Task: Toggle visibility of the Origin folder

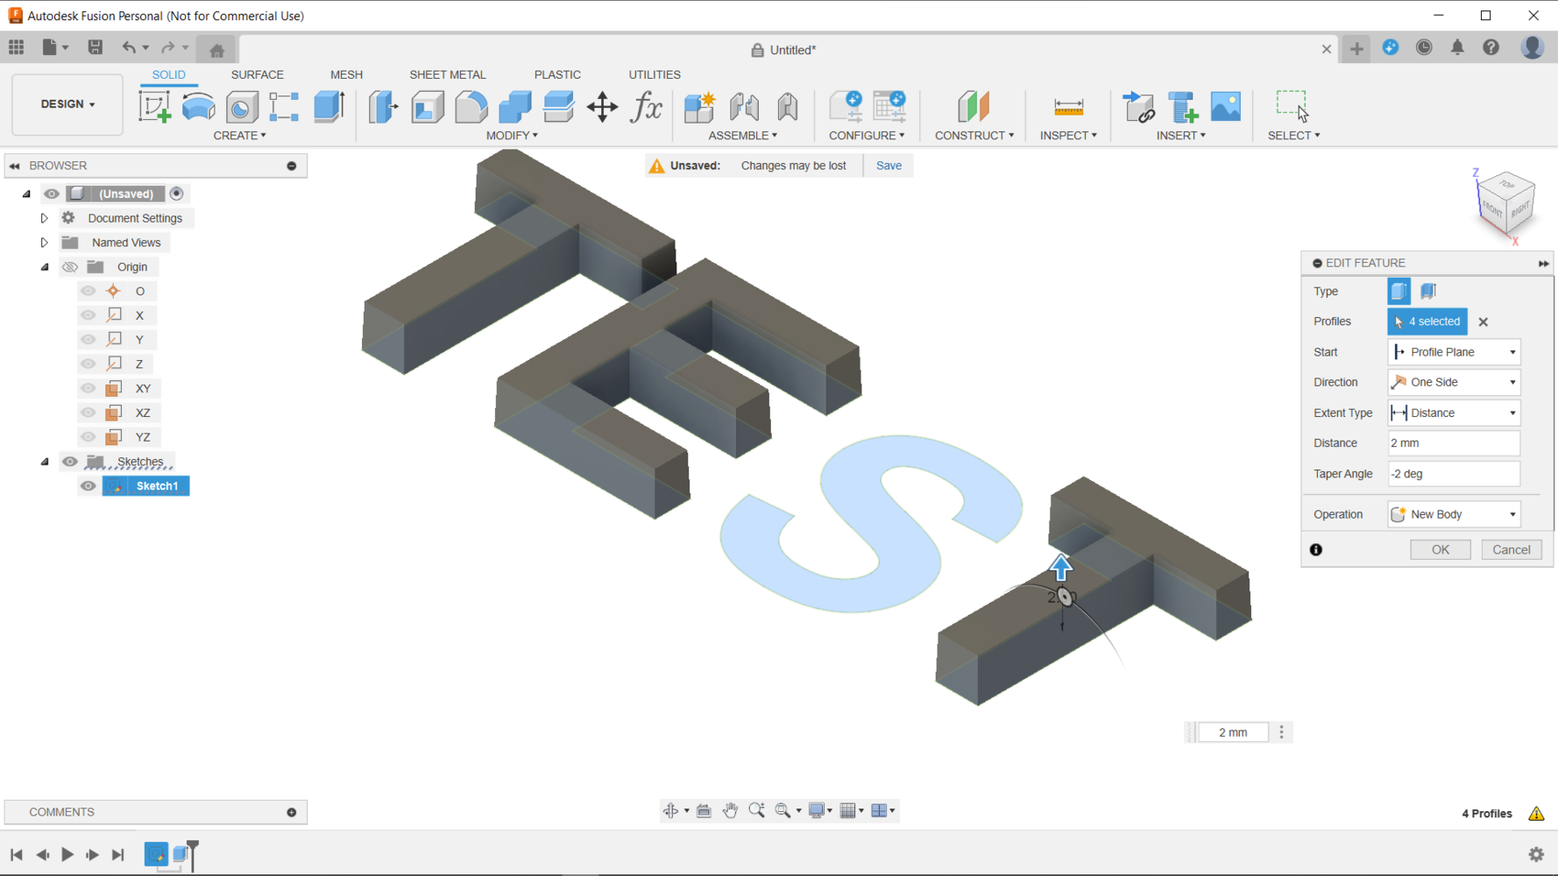Action: pyautogui.click(x=70, y=267)
